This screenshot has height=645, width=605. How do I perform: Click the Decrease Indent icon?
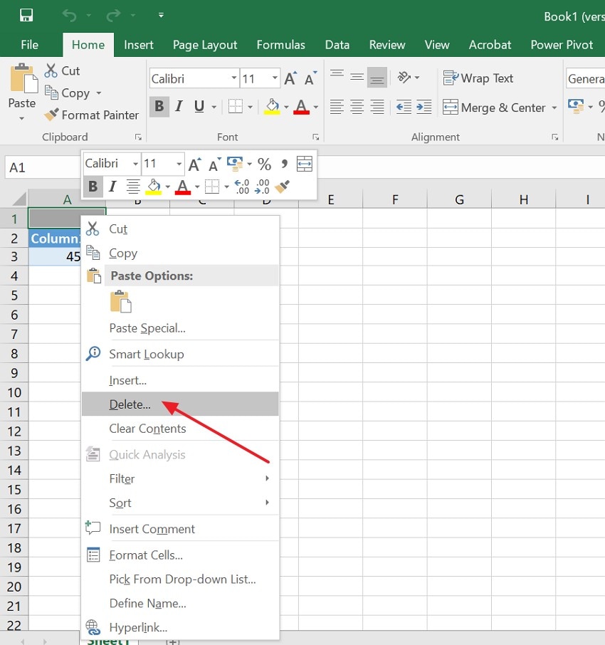[x=404, y=107]
